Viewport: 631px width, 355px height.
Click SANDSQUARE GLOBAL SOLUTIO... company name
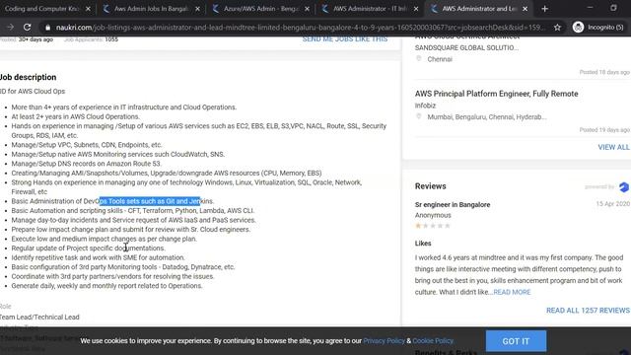(466, 47)
